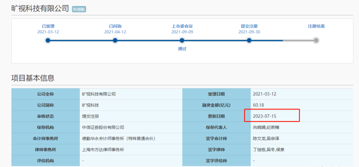Select the 提交注册 timeline node dot
The image size is (359, 167).
pyautogui.click(x=249, y=41)
